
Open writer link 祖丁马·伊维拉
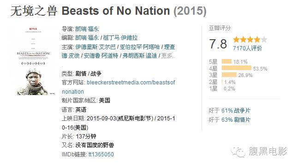point(120,38)
